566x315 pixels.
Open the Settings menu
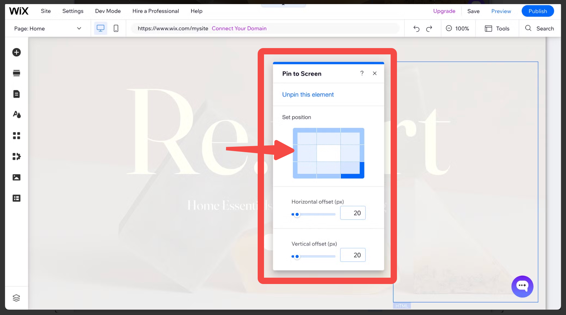[73, 11]
